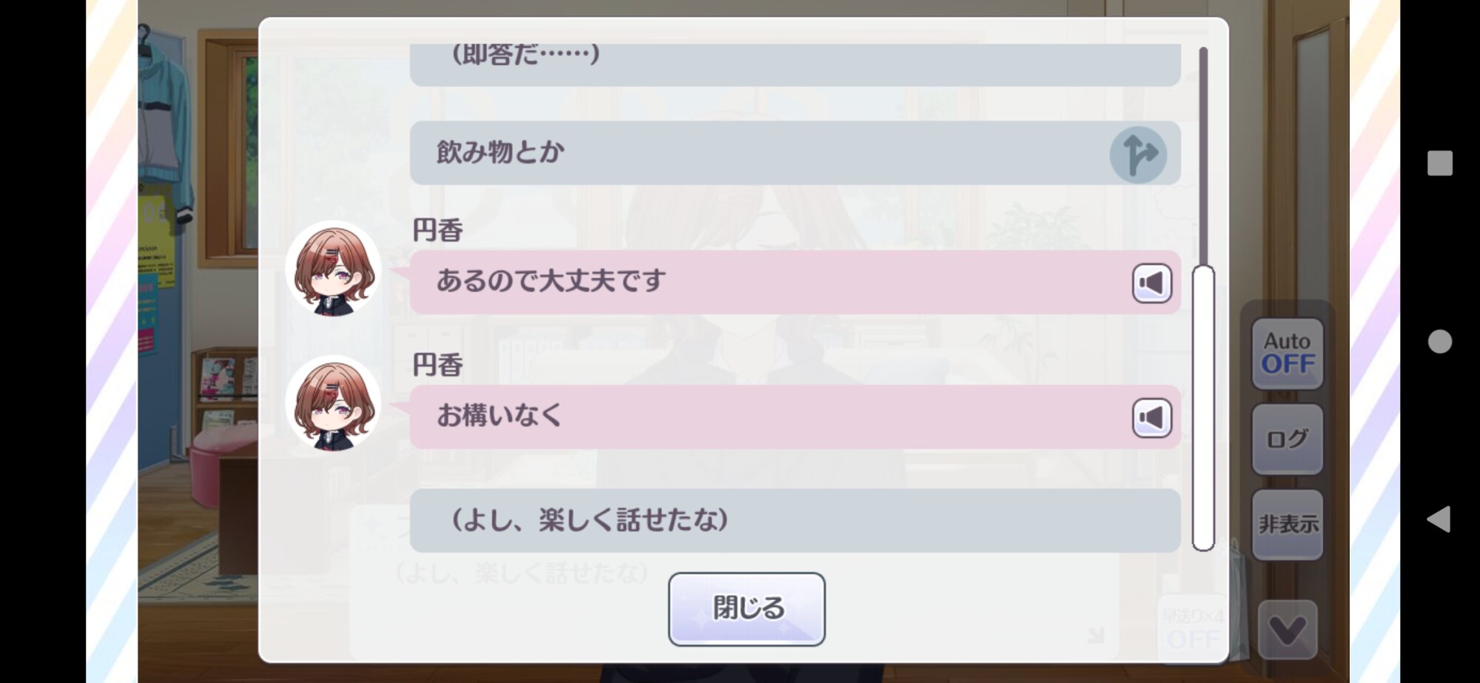
Task: Click the log scrollbar thumb
Action: pos(1203,407)
